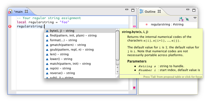Click the string.byte(s, i, j) doc heading
The height and width of the screenshot is (102, 205).
(x=135, y=32)
